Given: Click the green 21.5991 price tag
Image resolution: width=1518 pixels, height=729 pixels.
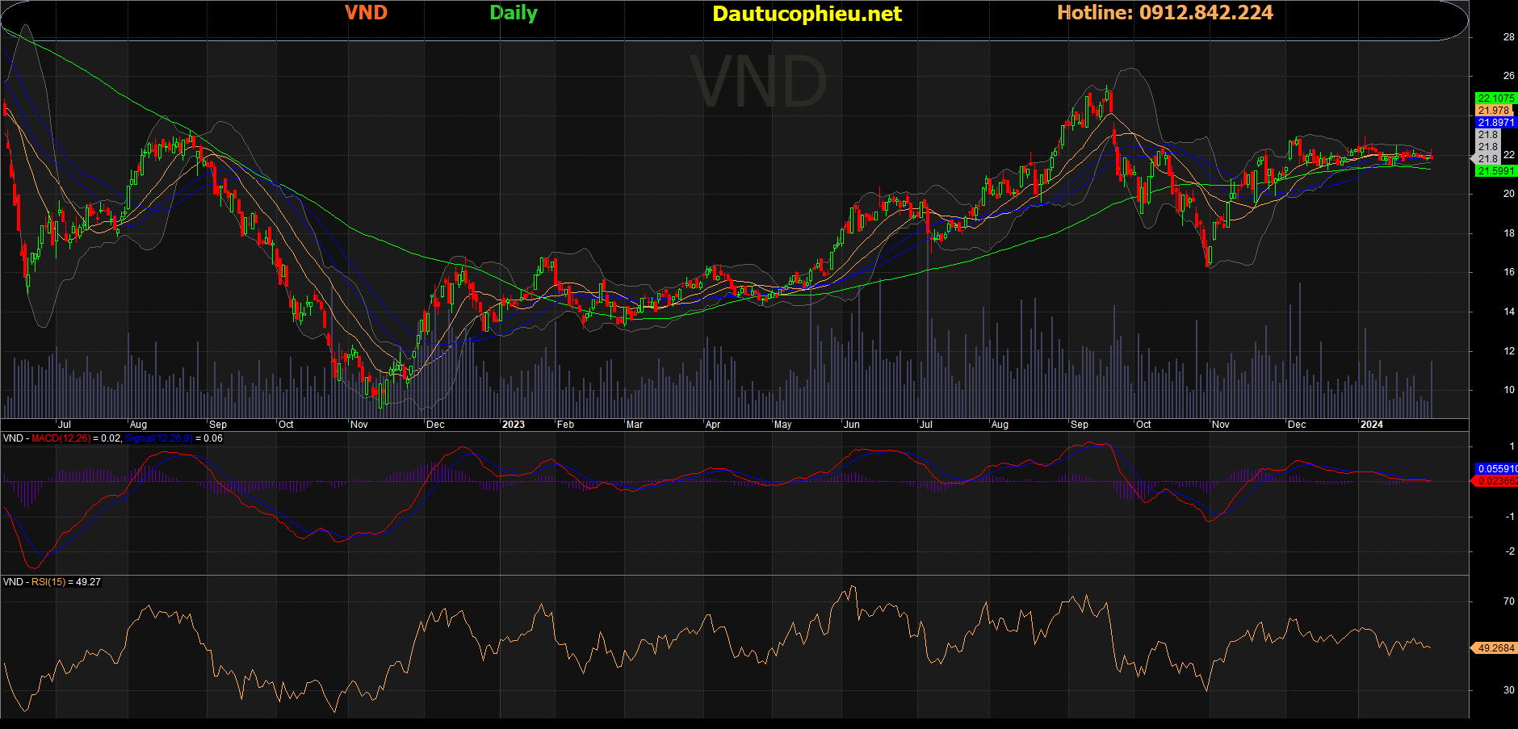Looking at the screenshot, I should click(1495, 171).
